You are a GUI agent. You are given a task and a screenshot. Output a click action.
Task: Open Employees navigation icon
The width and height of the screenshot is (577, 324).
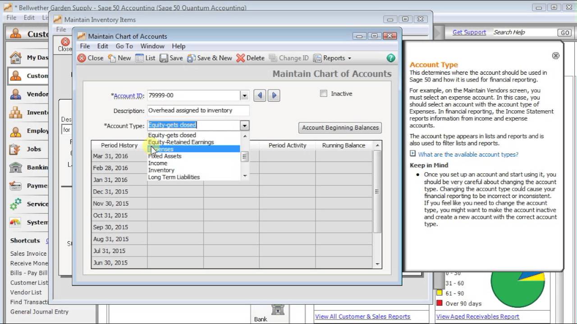pos(15,131)
